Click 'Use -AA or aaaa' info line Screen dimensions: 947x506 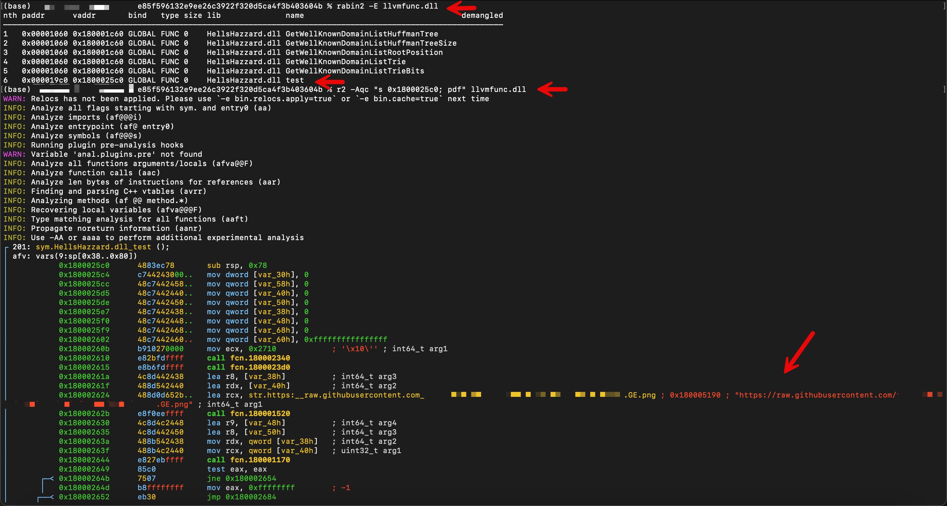tap(167, 237)
